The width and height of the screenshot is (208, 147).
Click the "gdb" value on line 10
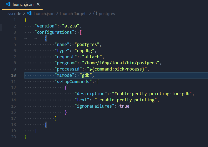[x=85, y=75]
